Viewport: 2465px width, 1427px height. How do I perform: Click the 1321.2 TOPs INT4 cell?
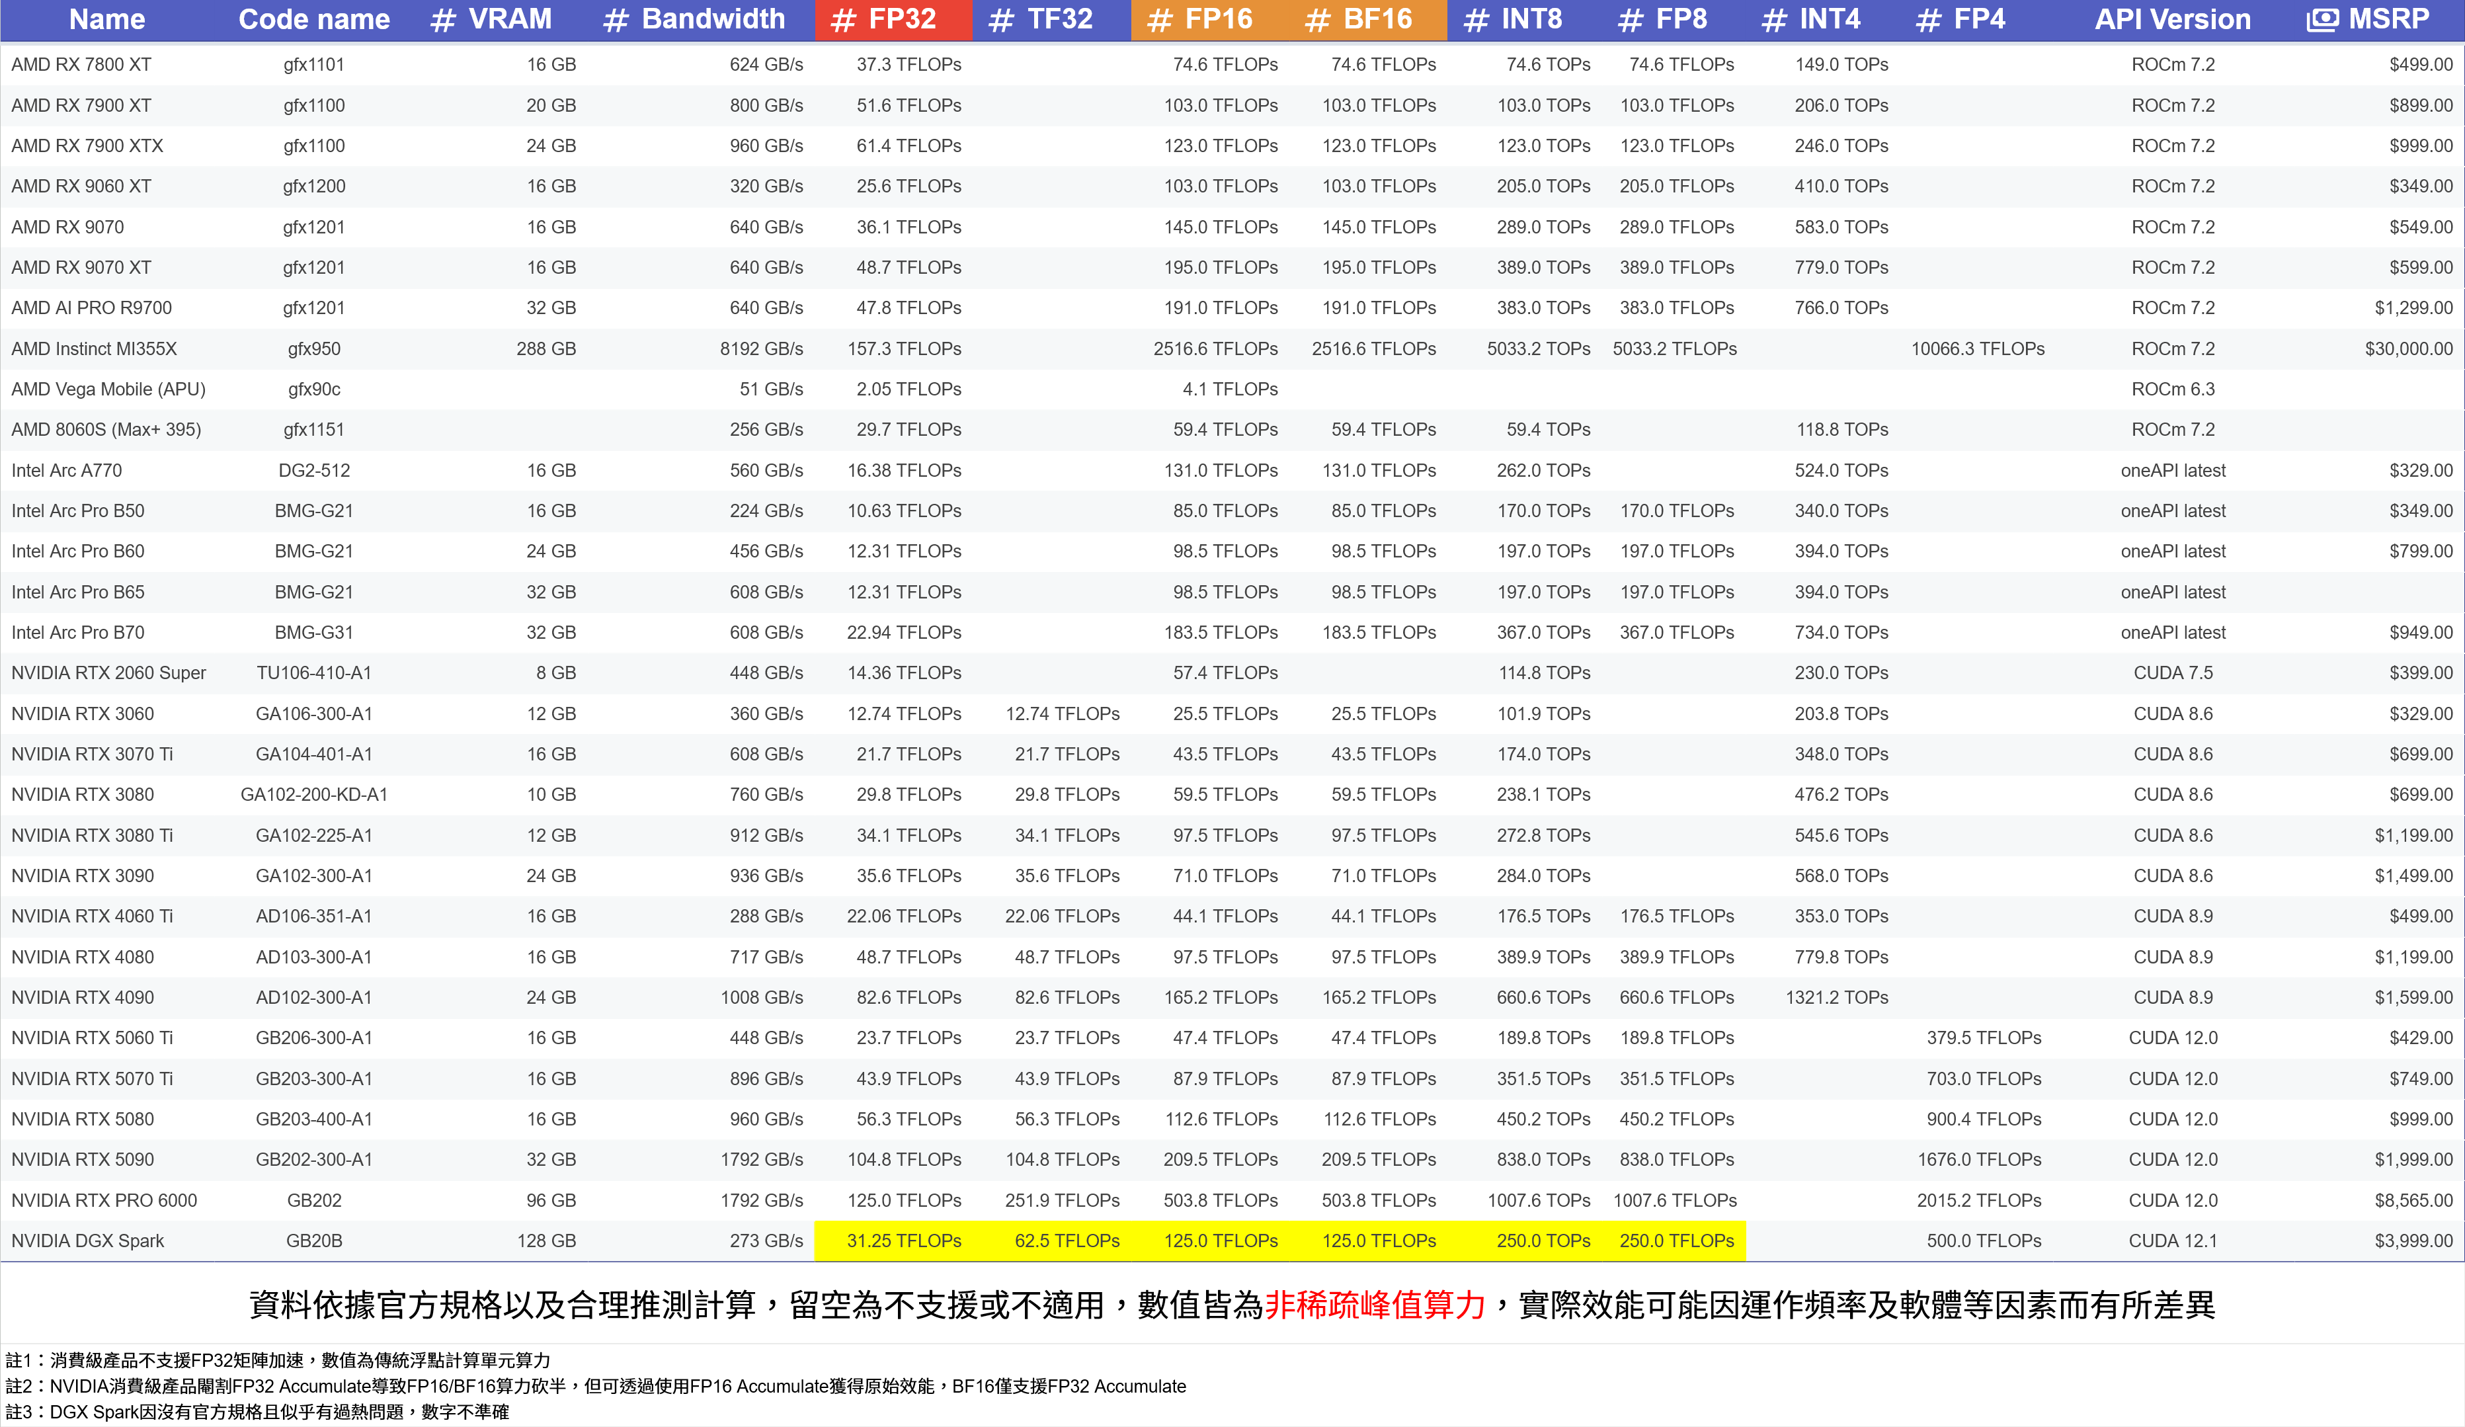tap(1837, 998)
